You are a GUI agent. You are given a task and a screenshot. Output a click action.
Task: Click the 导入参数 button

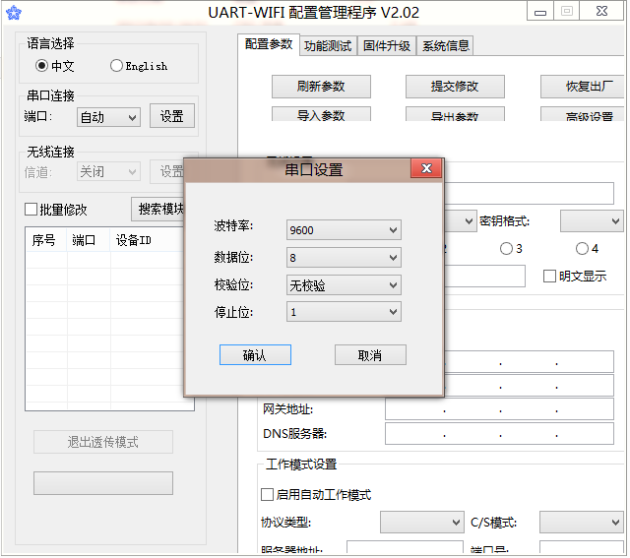pyautogui.click(x=321, y=114)
